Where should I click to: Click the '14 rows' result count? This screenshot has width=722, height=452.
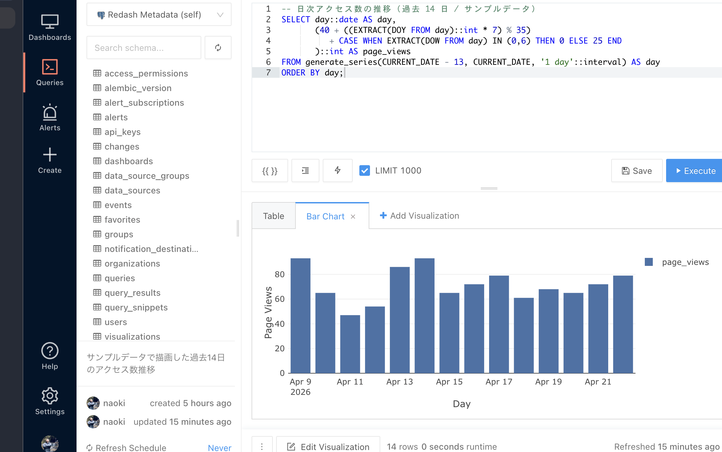(x=402, y=447)
